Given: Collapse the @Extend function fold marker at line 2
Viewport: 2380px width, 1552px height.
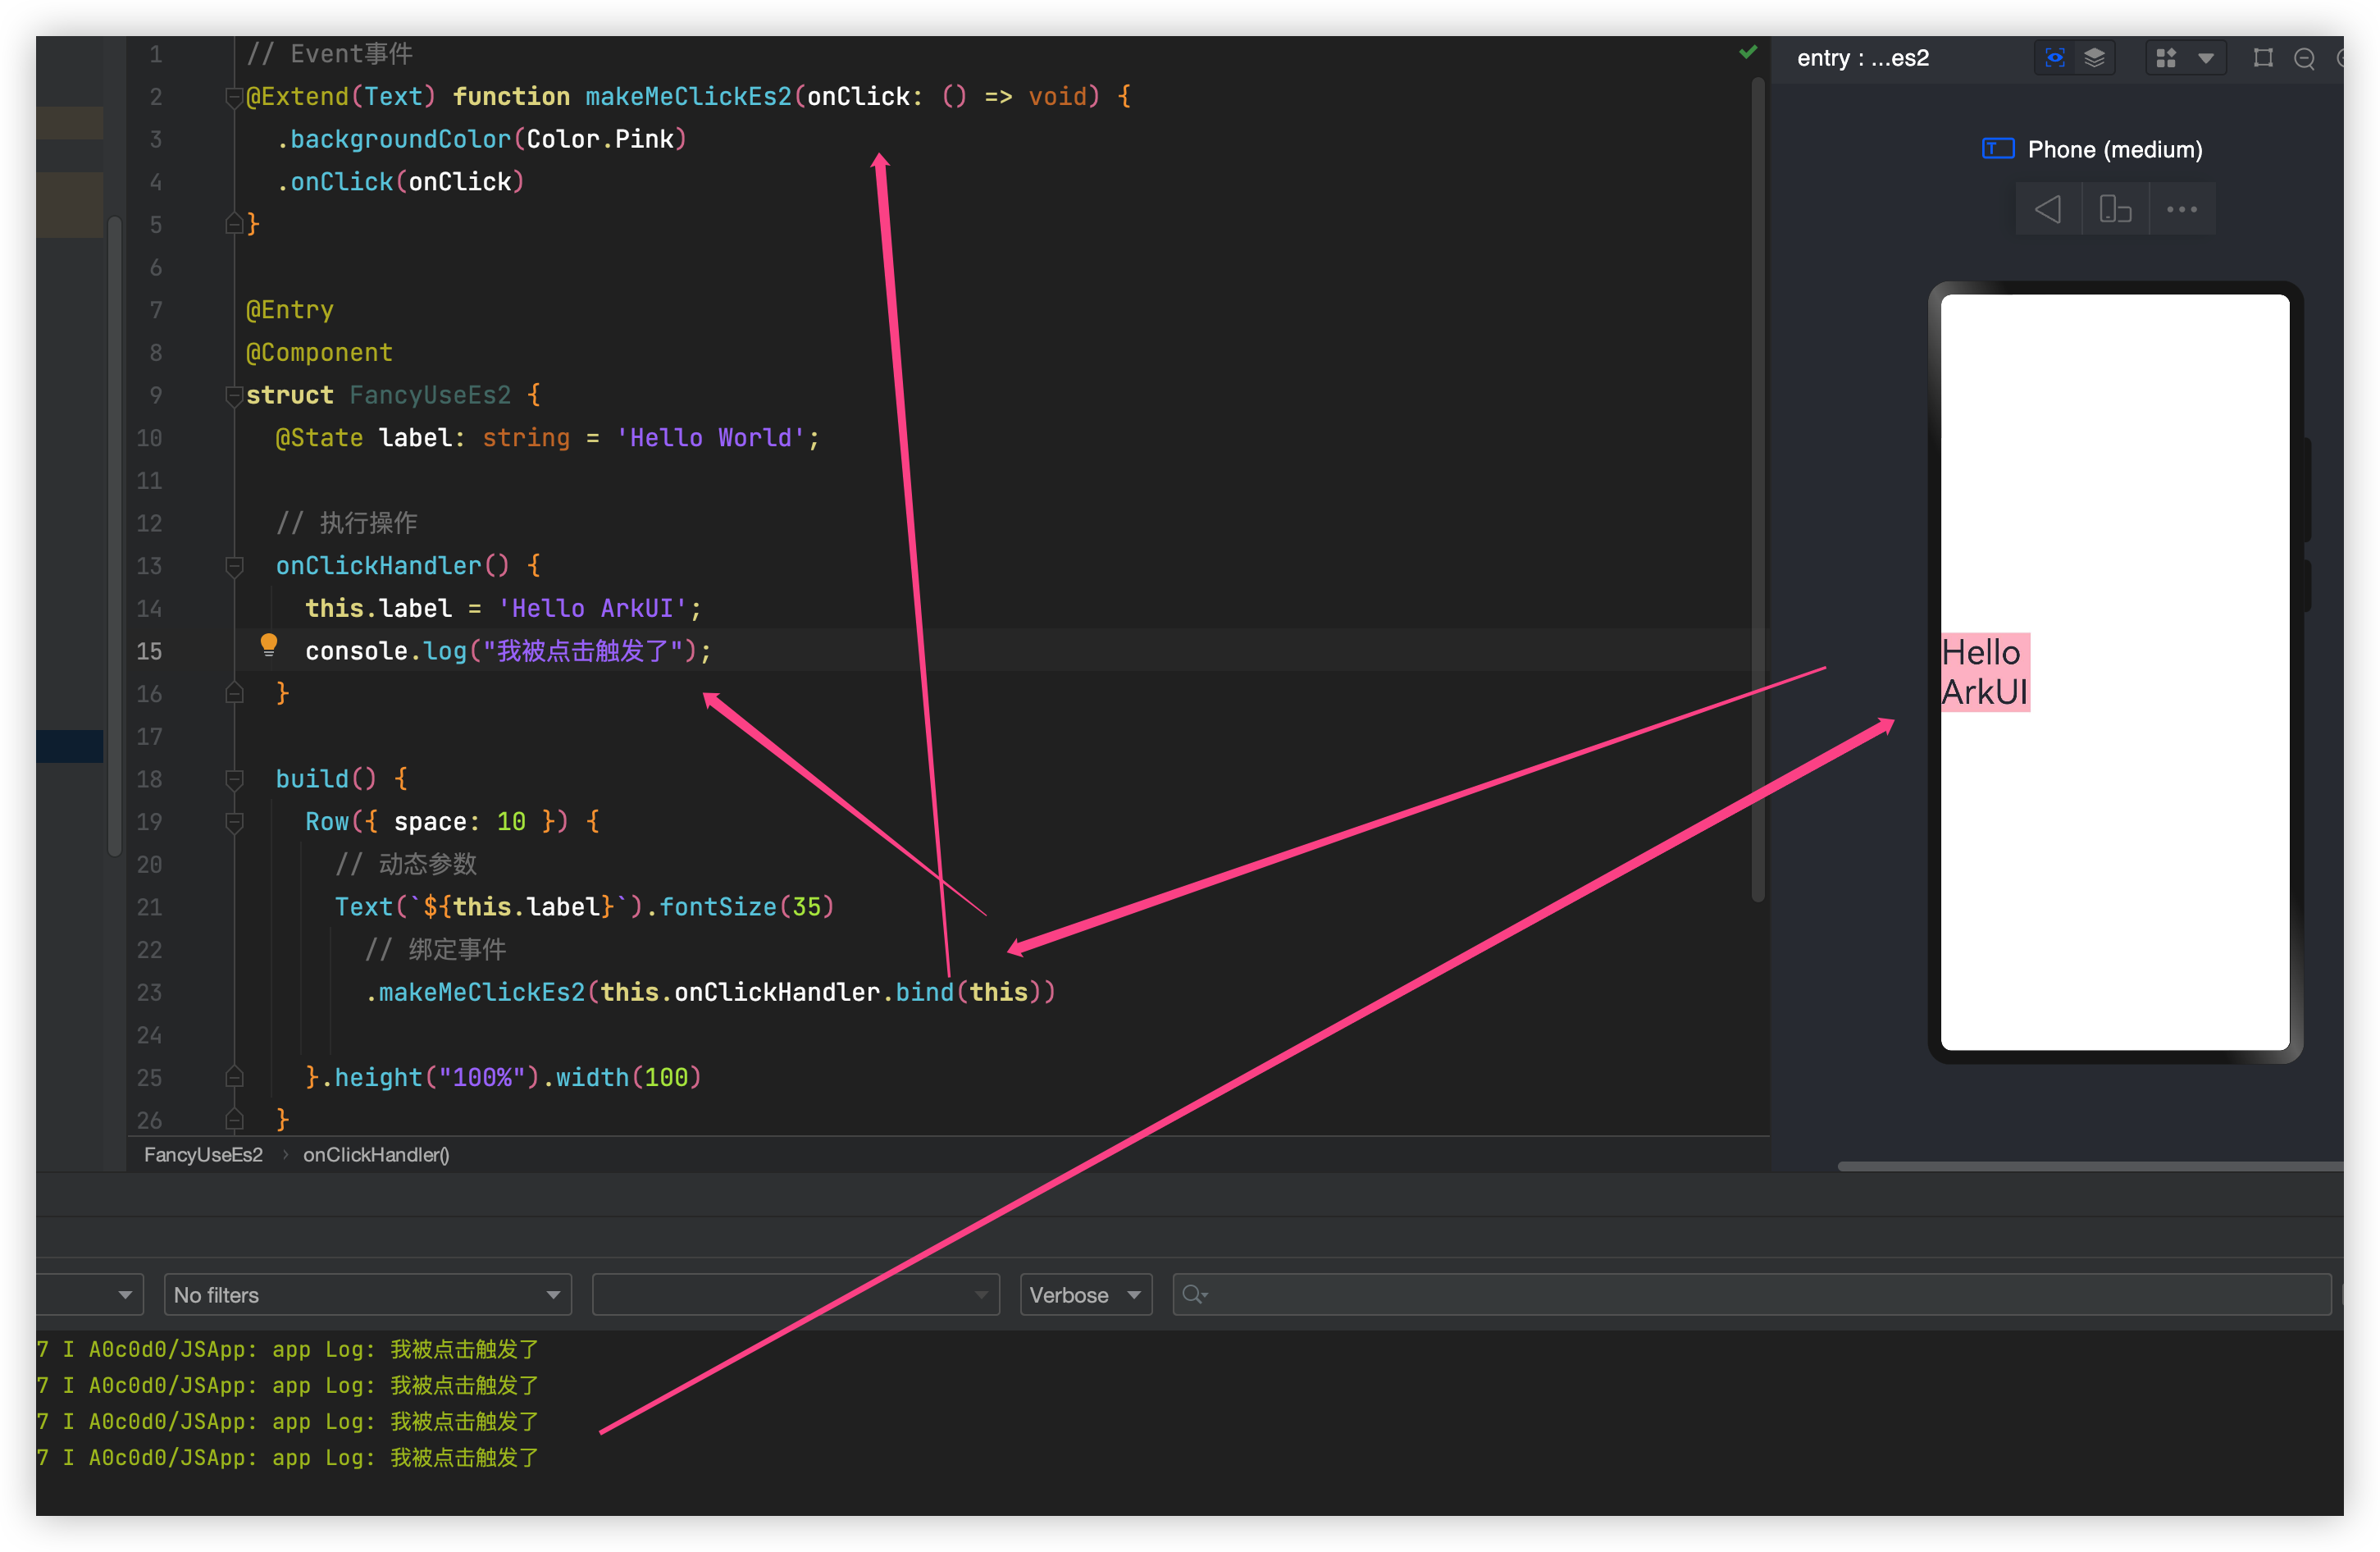Looking at the screenshot, I should tap(234, 97).
